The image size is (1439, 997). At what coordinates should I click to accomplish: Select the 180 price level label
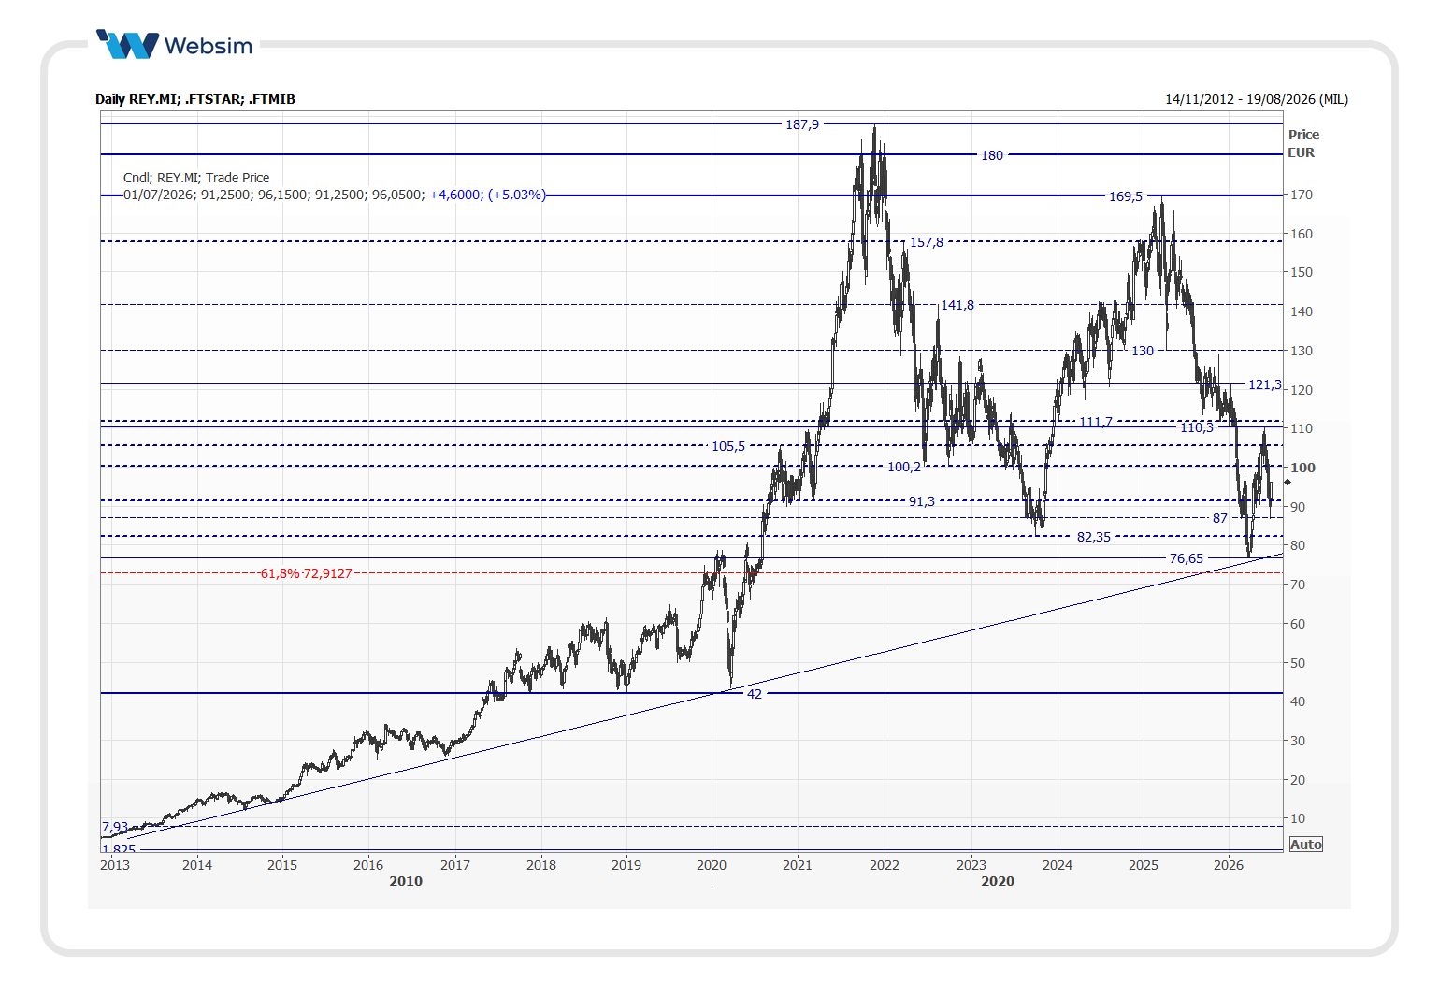pyautogui.click(x=992, y=155)
